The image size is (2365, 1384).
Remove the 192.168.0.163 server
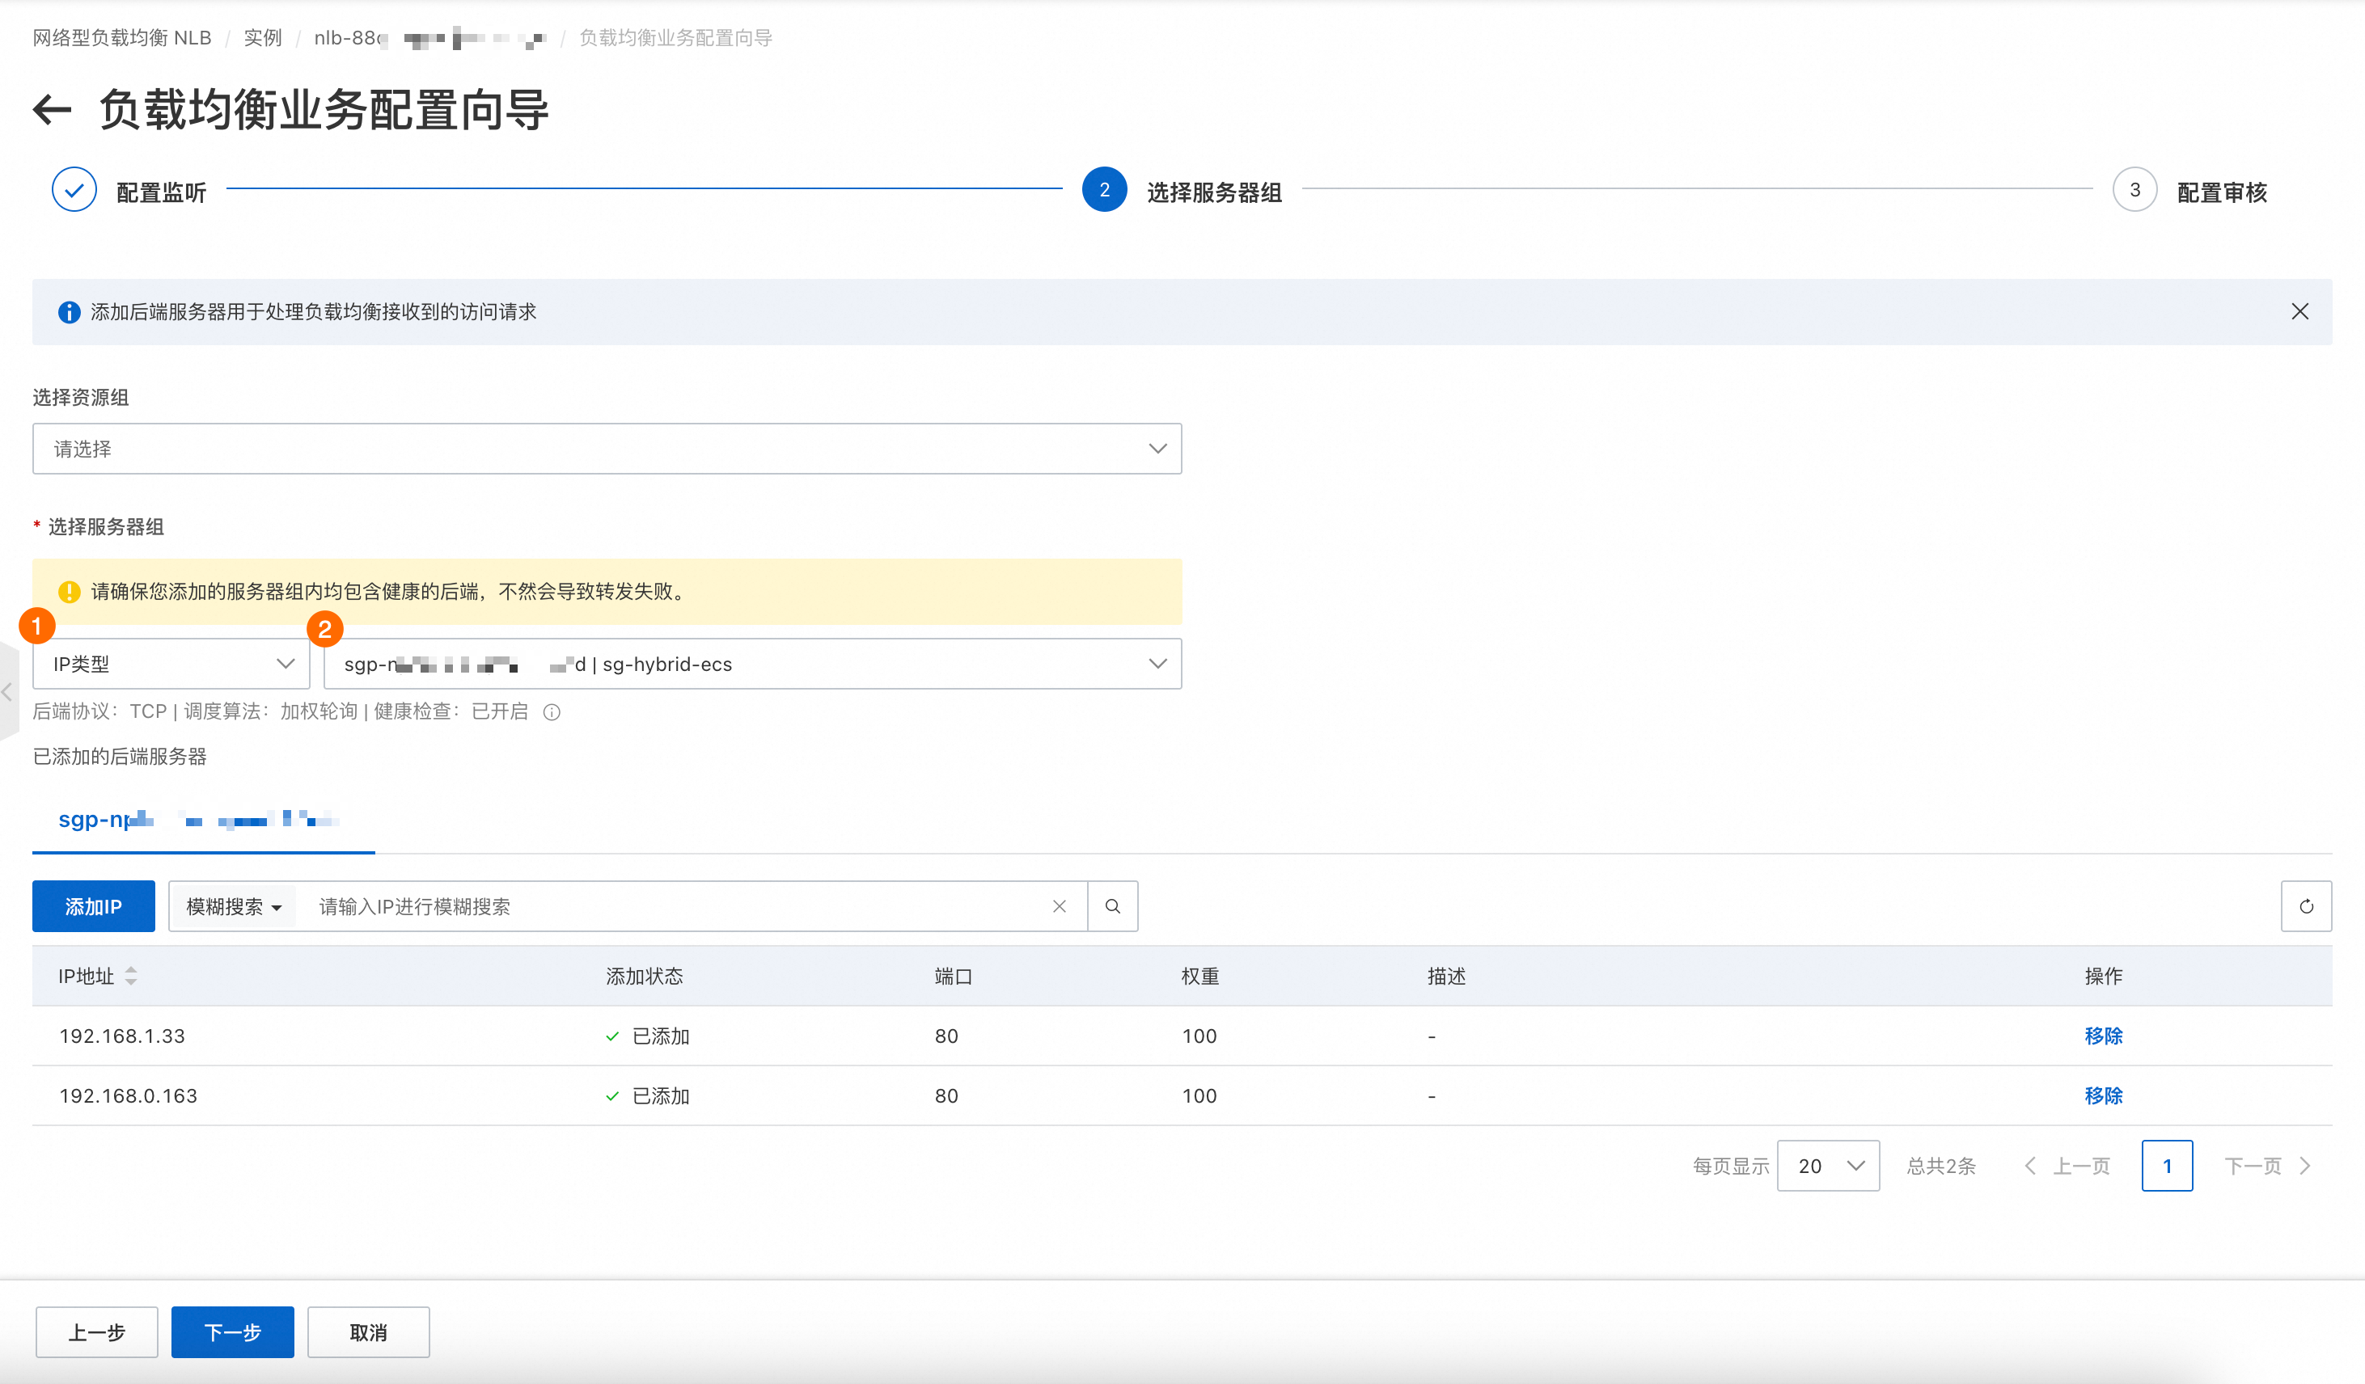(2103, 1096)
